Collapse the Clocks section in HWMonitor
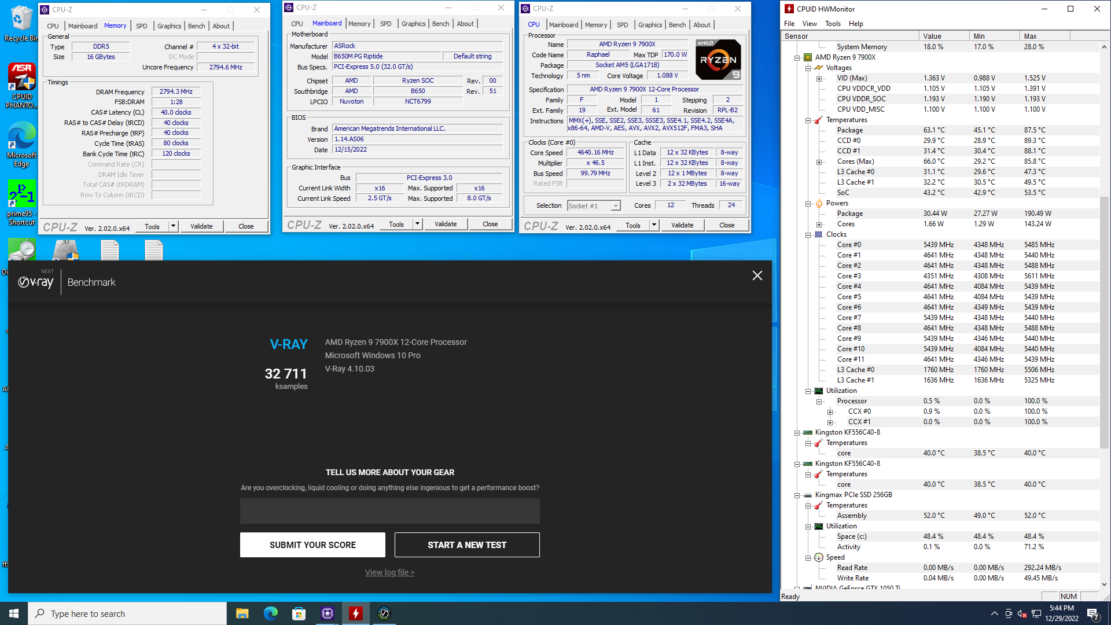1111x625 pixels. pos(808,234)
